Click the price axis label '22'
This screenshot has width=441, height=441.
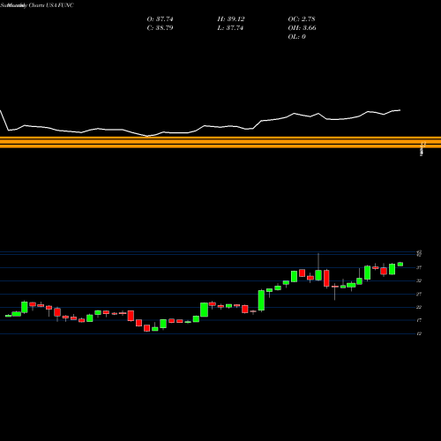pyautogui.click(x=419, y=307)
